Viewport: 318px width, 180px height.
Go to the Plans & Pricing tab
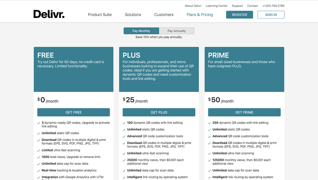(x=200, y=15)
